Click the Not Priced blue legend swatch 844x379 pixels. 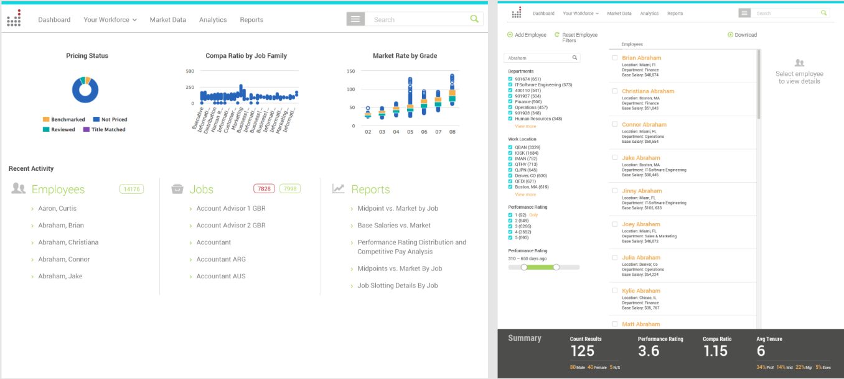tap(96, 119)
